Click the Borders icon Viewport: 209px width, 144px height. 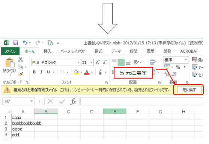pos(62,72)
